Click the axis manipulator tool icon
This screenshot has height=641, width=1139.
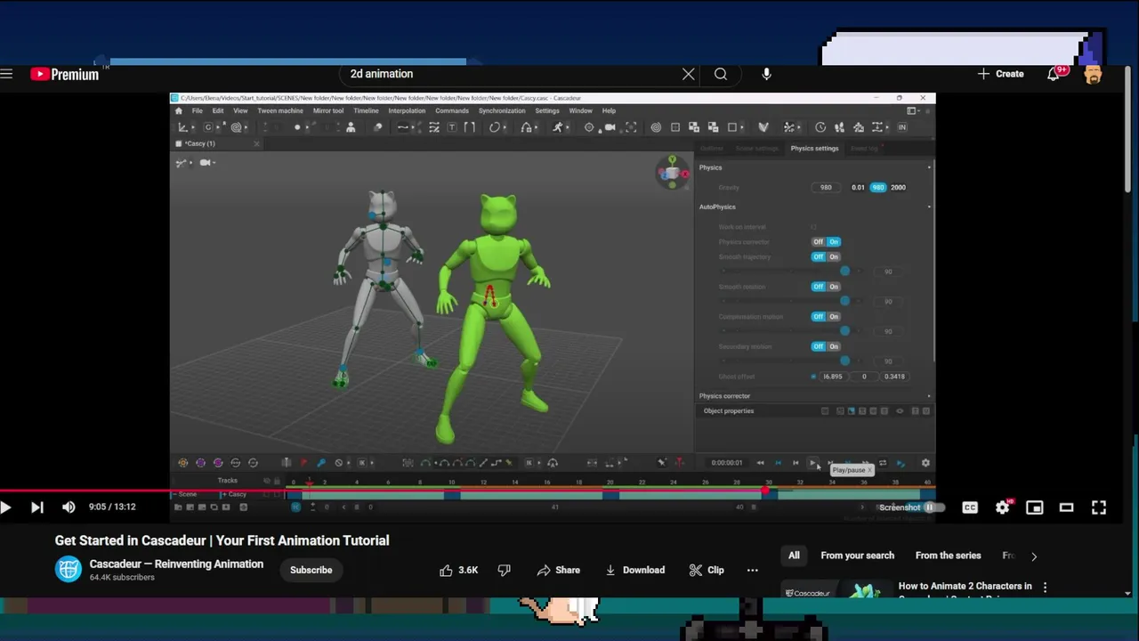[x=182, y=127]
